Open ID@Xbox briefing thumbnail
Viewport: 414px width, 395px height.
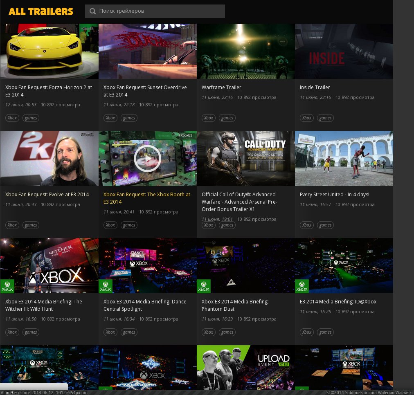[344, 265]
